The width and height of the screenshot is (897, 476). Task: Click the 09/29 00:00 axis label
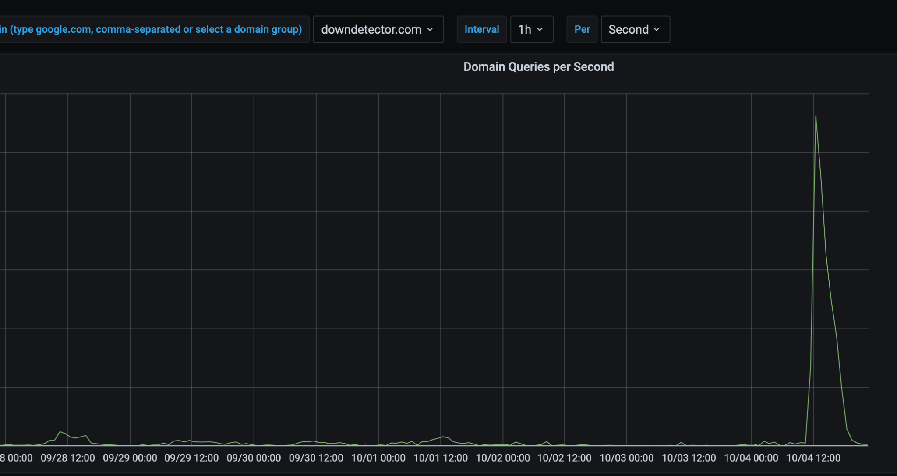[x=130, y=458]
